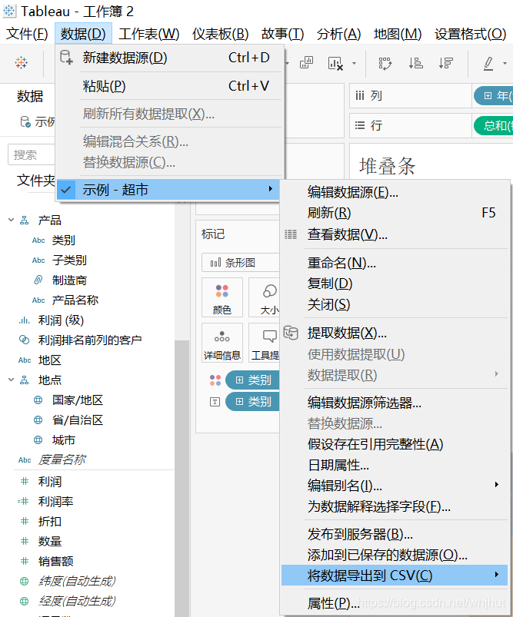
Task: Click the Size card in Marks
Action: click(x=264, y=297)
